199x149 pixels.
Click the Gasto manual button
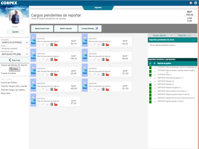66,28
